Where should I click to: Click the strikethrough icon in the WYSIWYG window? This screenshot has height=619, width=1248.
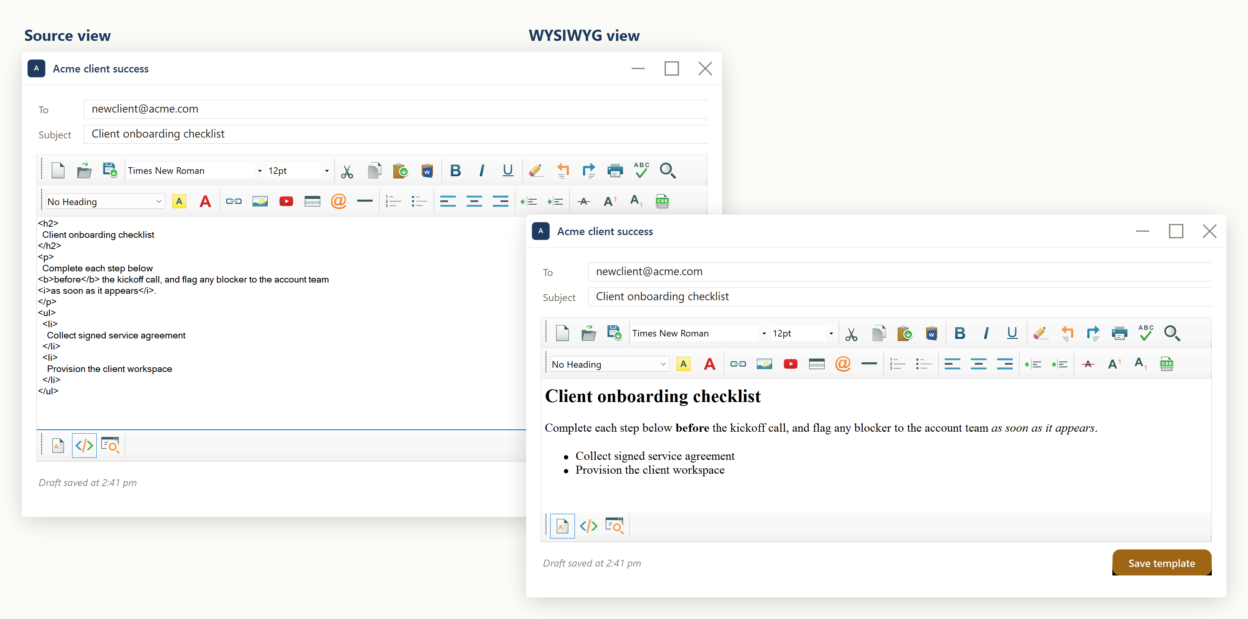click(x=1088, y=364)
